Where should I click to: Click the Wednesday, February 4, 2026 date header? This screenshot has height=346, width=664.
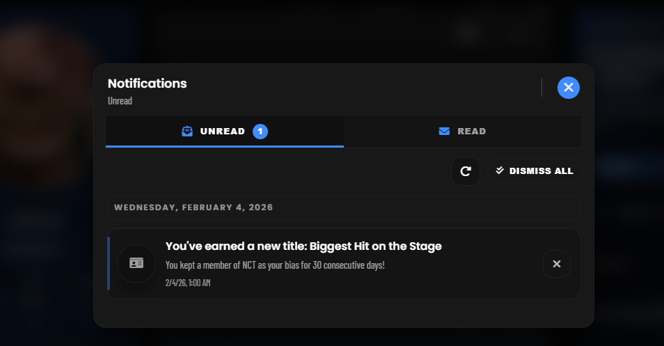pyautogui.click(x=193, y=207)
